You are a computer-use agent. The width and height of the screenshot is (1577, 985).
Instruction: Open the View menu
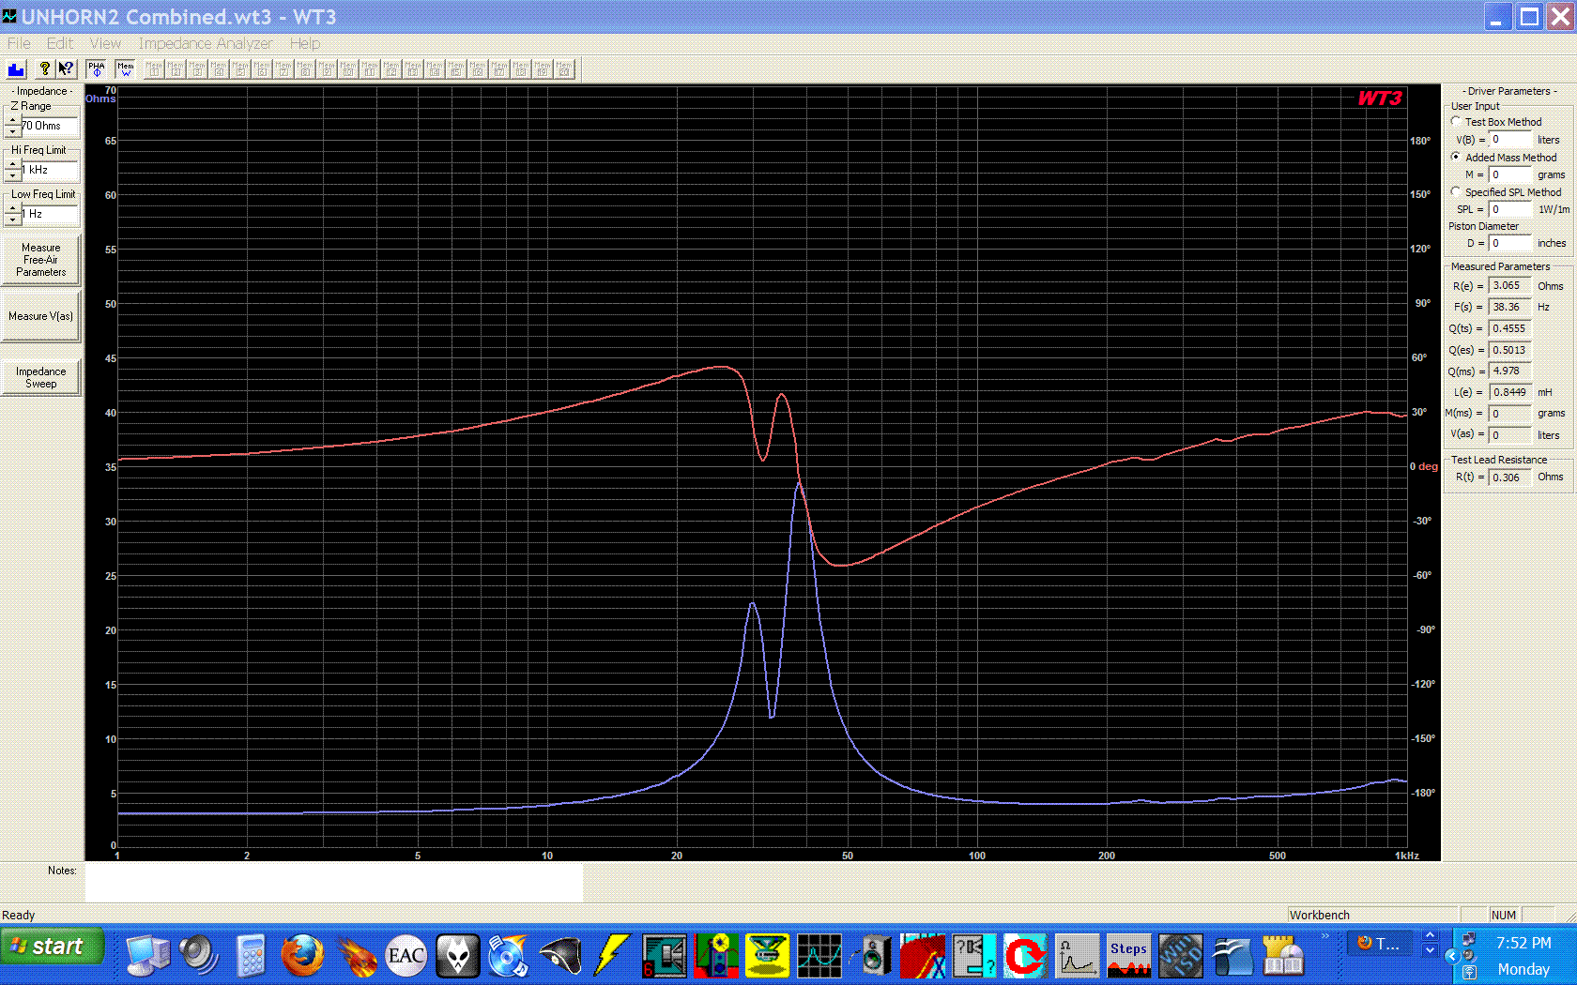pyautogui.click(x=105, y=43)
